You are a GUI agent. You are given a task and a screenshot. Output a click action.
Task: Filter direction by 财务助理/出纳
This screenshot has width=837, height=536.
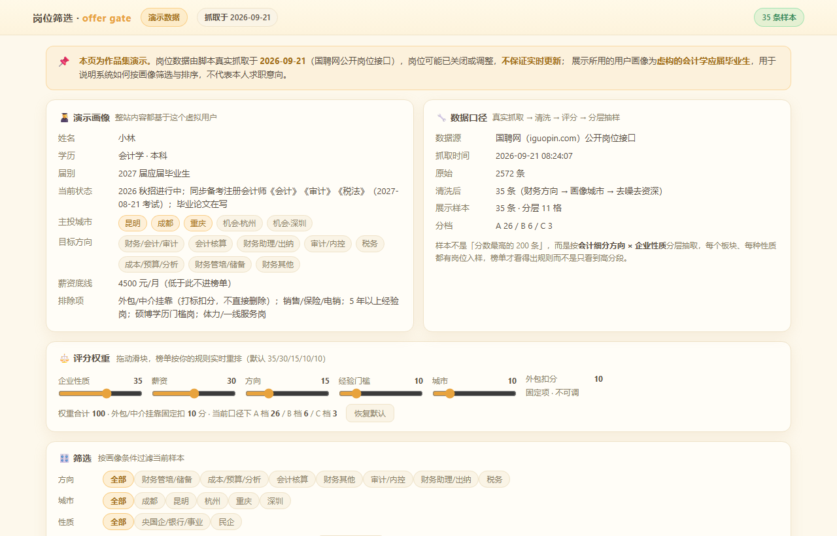tap(446, 479)
